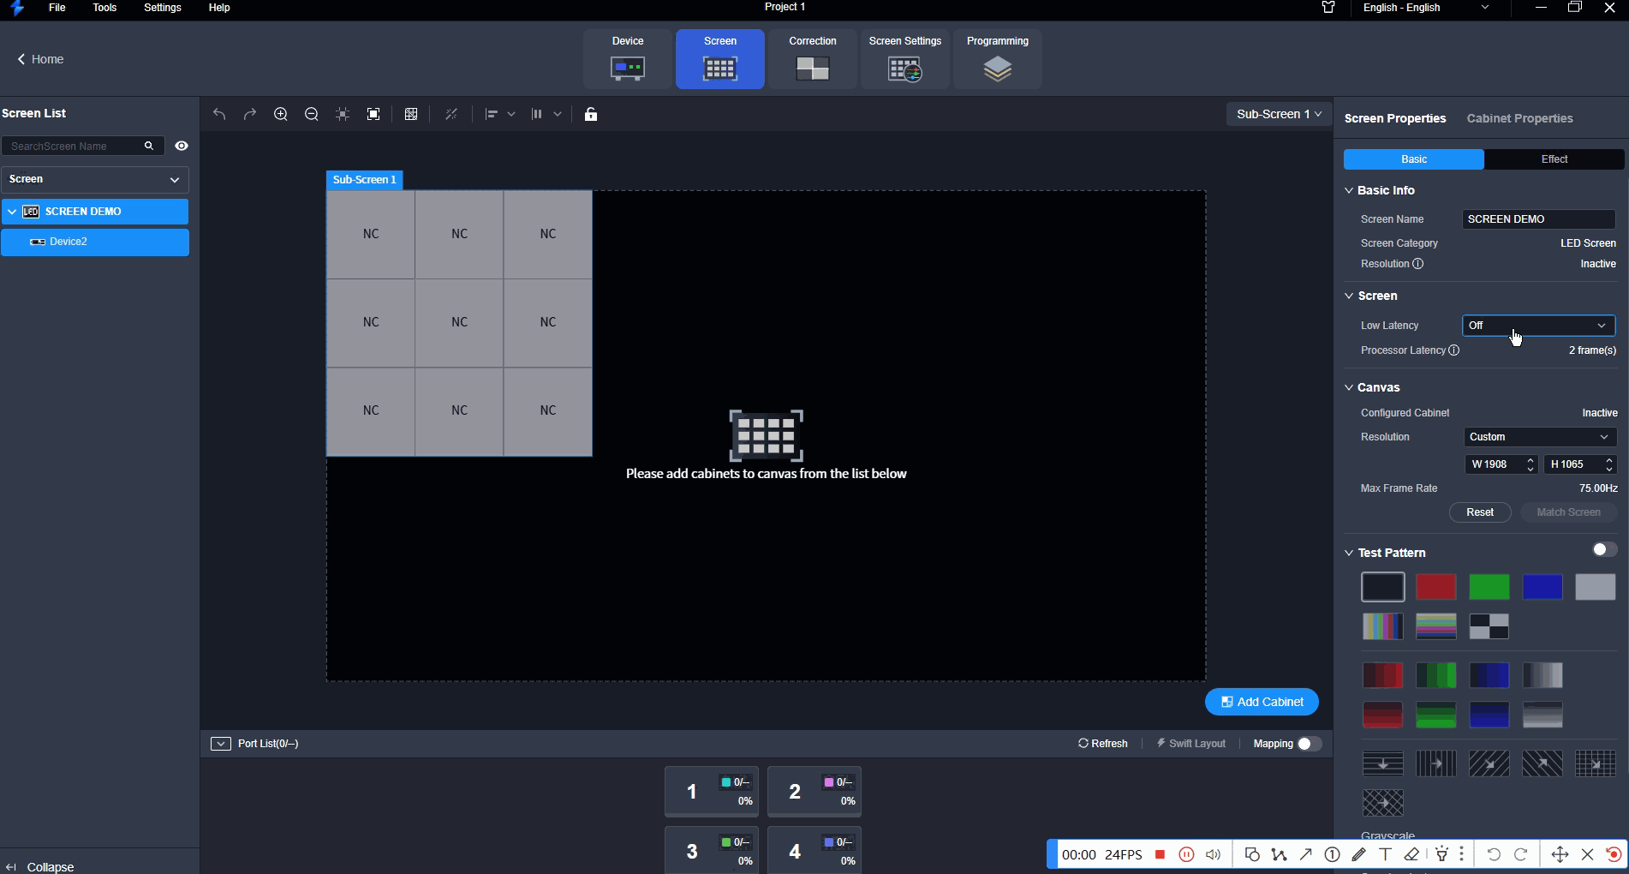Viewport: 1629px width, 874px height.
Task: Click the distribute columns icon
Action: point(537,114)
